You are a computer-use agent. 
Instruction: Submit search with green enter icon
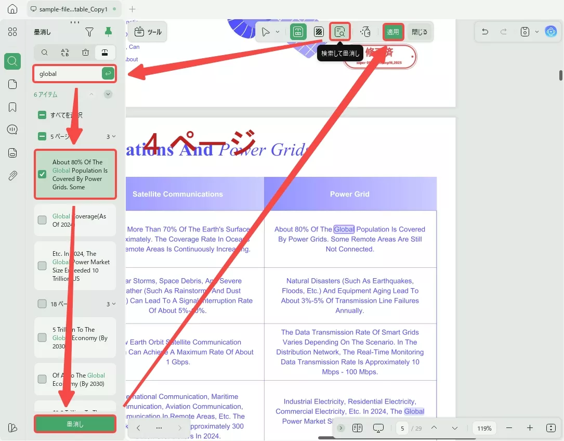(x=108, y=73)
